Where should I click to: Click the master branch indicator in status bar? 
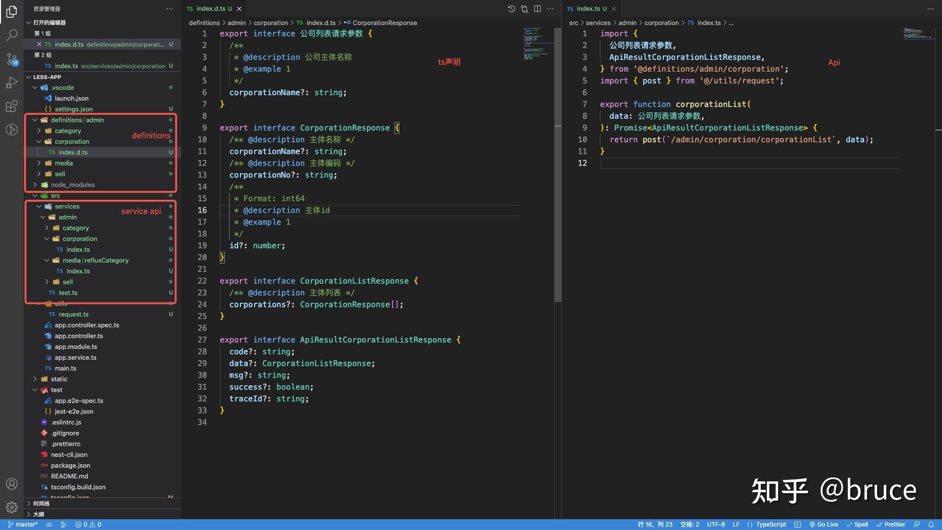tap(23, 525)
